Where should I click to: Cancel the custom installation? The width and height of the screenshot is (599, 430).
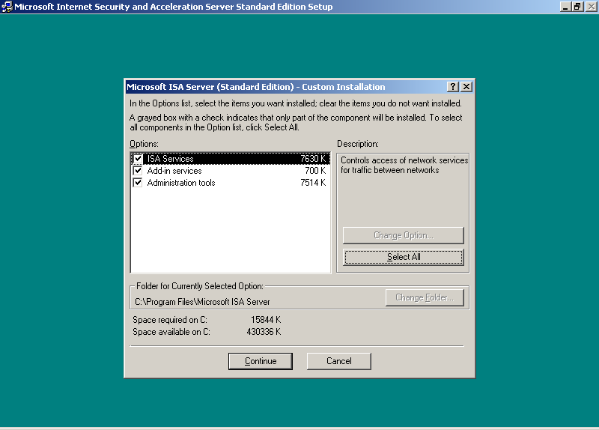click(x=339, y=361)
